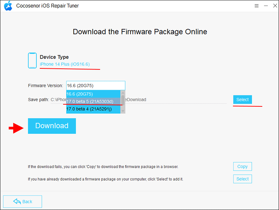
Task: Click the 'Save path:' label
Action: [38, 99]
